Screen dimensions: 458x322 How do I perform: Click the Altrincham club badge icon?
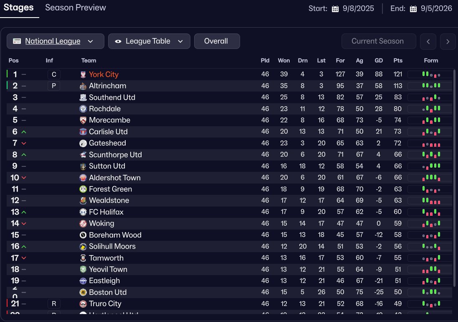[x=83, y=86]
